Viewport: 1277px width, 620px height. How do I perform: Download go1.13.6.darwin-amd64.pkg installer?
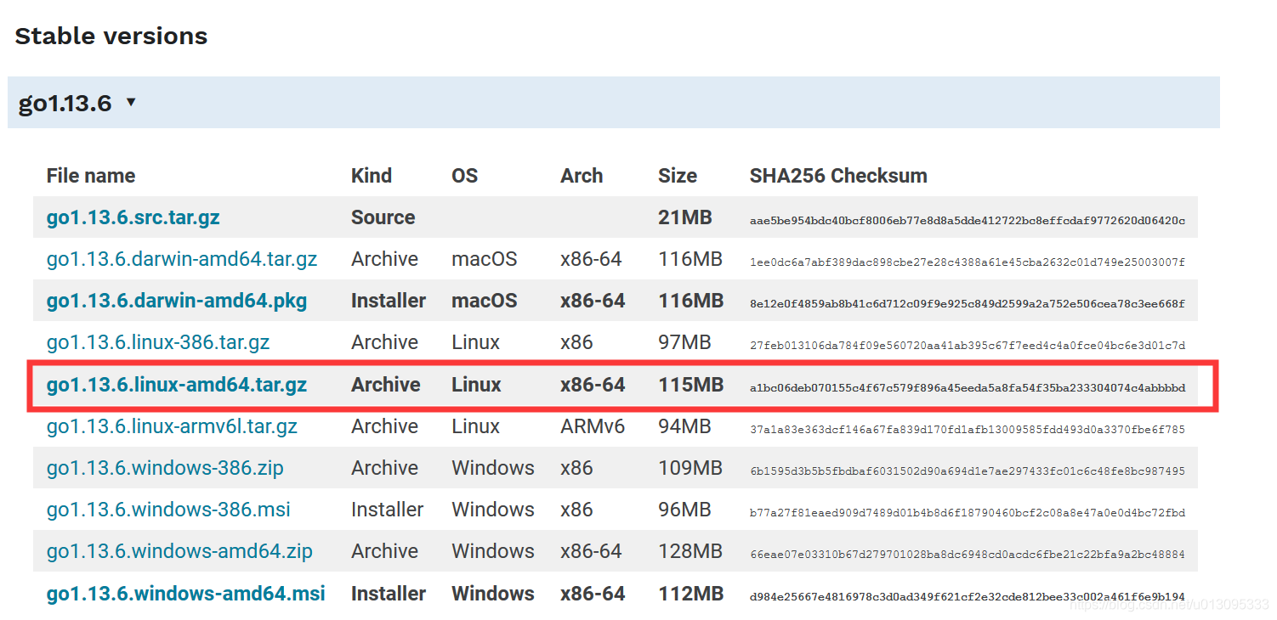(x=177, y=301)
